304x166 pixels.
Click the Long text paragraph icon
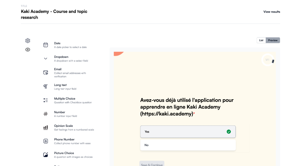tap(46, 86)
